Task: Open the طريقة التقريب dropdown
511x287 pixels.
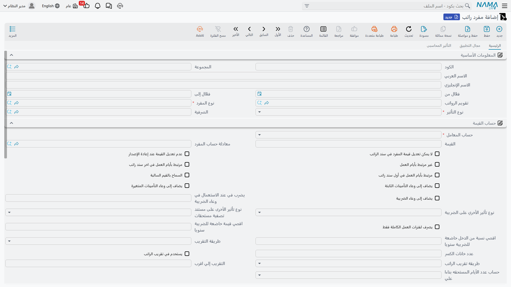Action: (98, 241)
